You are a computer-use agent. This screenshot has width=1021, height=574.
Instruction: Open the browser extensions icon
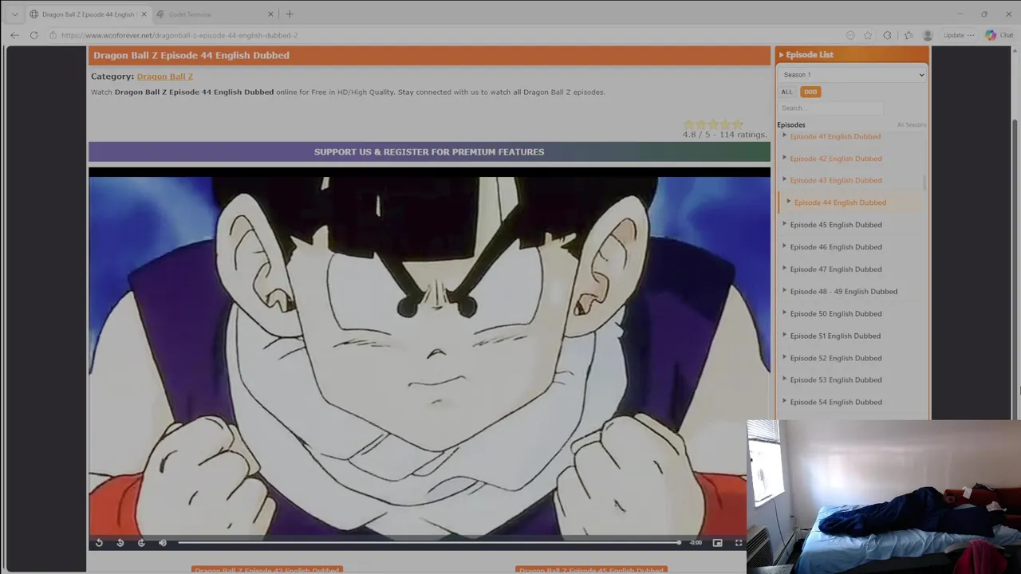887,35
